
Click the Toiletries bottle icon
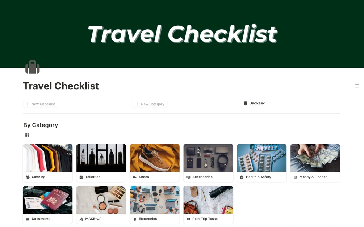point(81,177)
